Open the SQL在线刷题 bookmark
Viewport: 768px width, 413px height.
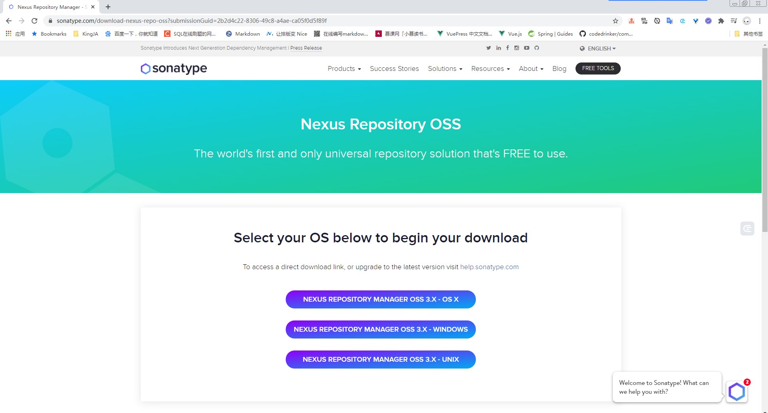190,34
